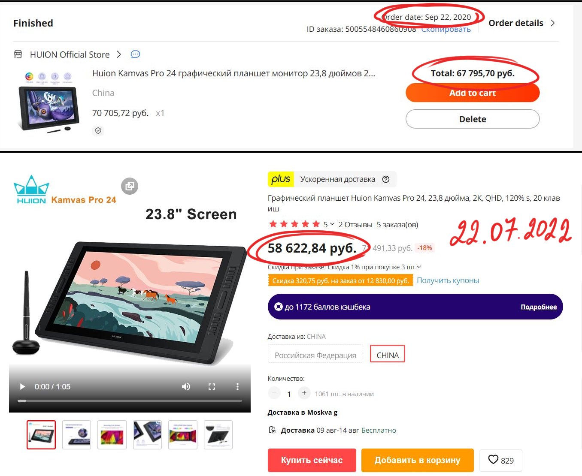Enter fullscreen on product video
Viewport: 582px width, 476px height.
212,387
